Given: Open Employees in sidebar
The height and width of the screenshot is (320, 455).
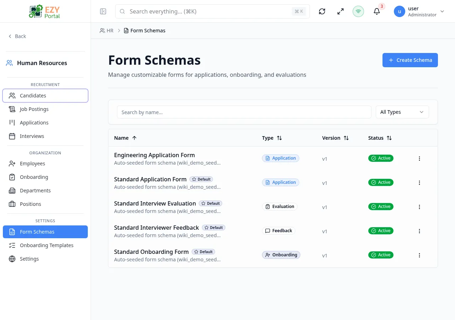Looking at the screenshot, I should coord(45,164).
